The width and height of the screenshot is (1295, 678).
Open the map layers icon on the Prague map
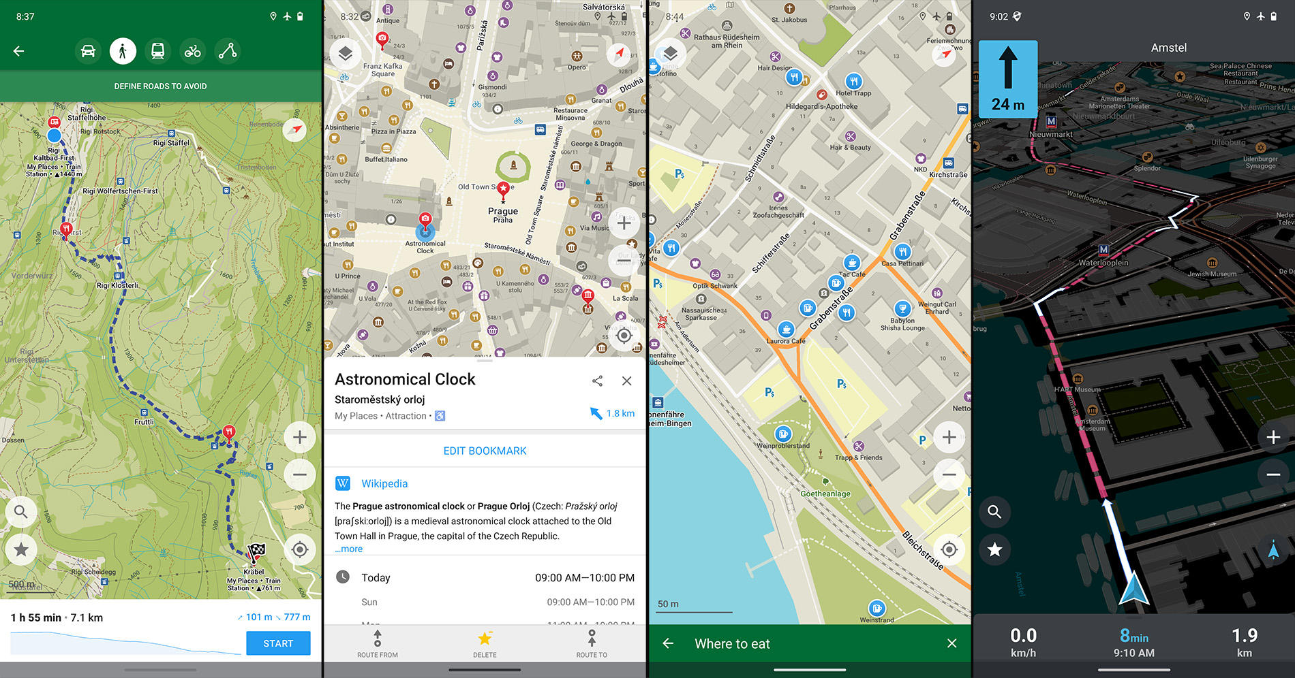point(346,54)
